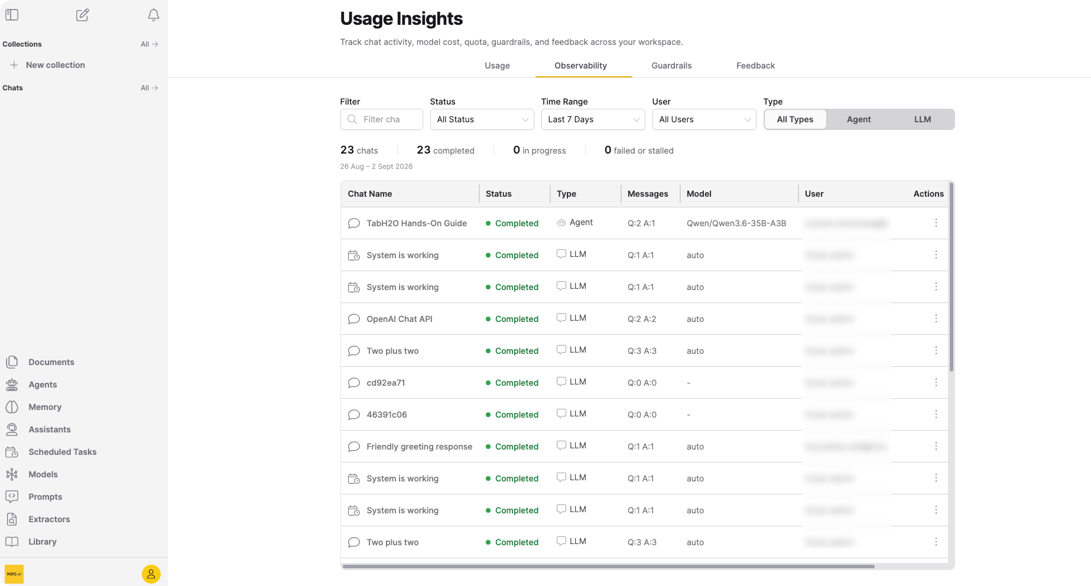Image resolution: width=1091 pixels, height=586 pixels.
Task: Click the Agent type icon in first row
Action: (x=561, y=222)
